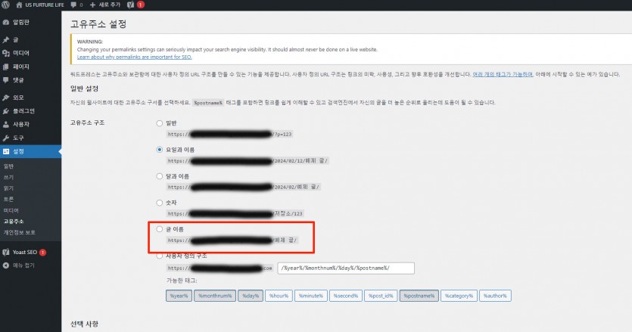This screenshot has height=332, width=632.
Task: Open 도구 tools menu in sidebar
Action: [18, 138]
